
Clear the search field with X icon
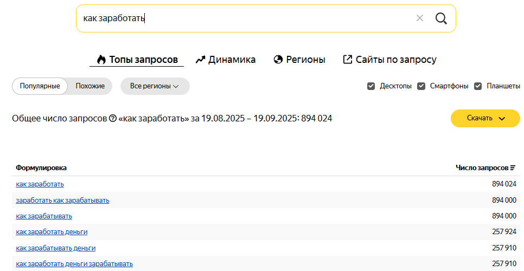coord(420,18)
